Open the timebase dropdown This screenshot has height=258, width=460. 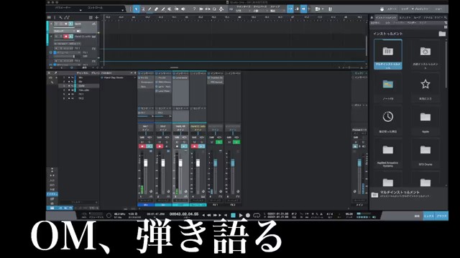tap(259, 11)
